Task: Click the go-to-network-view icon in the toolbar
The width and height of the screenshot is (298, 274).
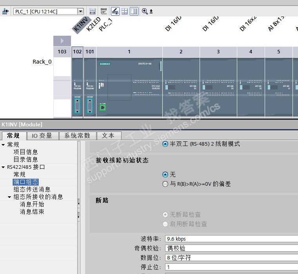Action: pyautogui.click(x=5, y=11)
